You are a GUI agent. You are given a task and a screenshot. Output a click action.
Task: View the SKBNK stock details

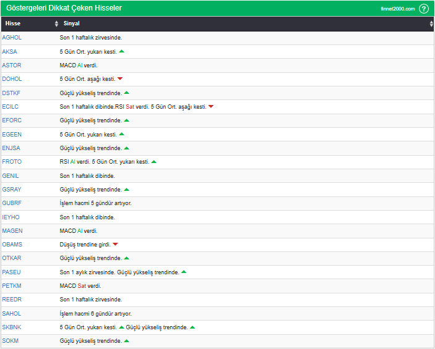(x=12, y=327)
